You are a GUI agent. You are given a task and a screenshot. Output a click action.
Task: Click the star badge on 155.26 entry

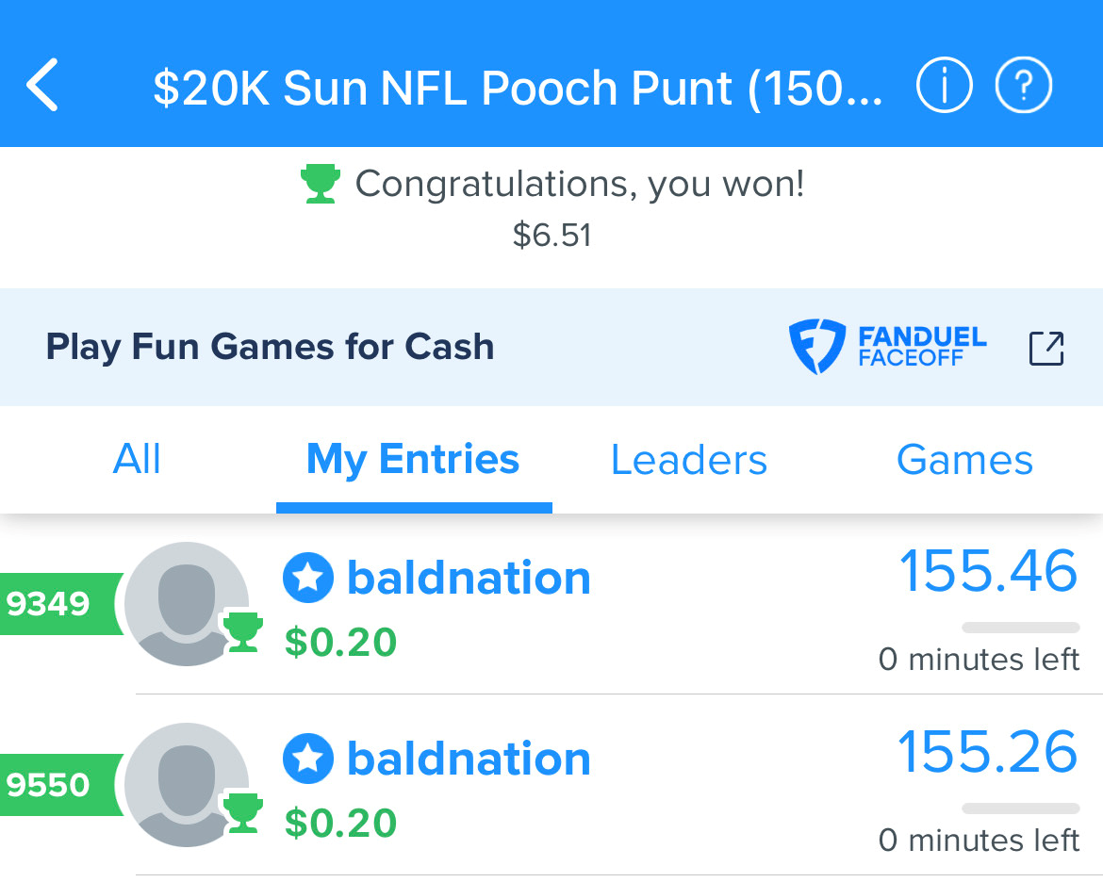point(308,759)
